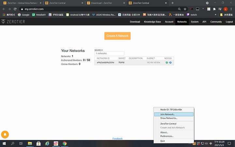Open the Apps bookmark grid icon

click(4, 15)
